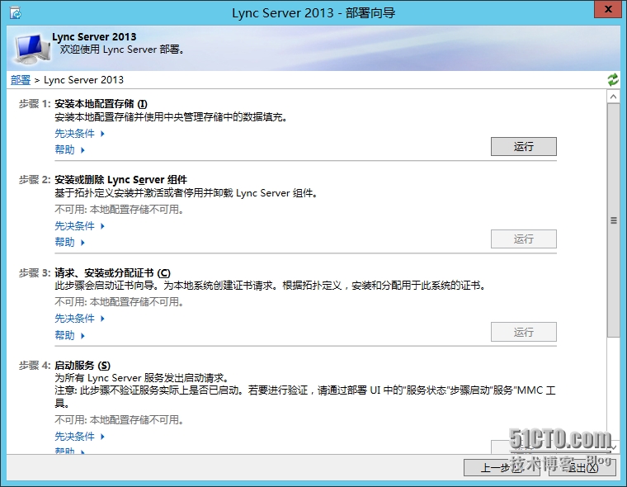Click 运行 button for step 3
The height and width of the screenshot is (487, 627).
(523, 332)
